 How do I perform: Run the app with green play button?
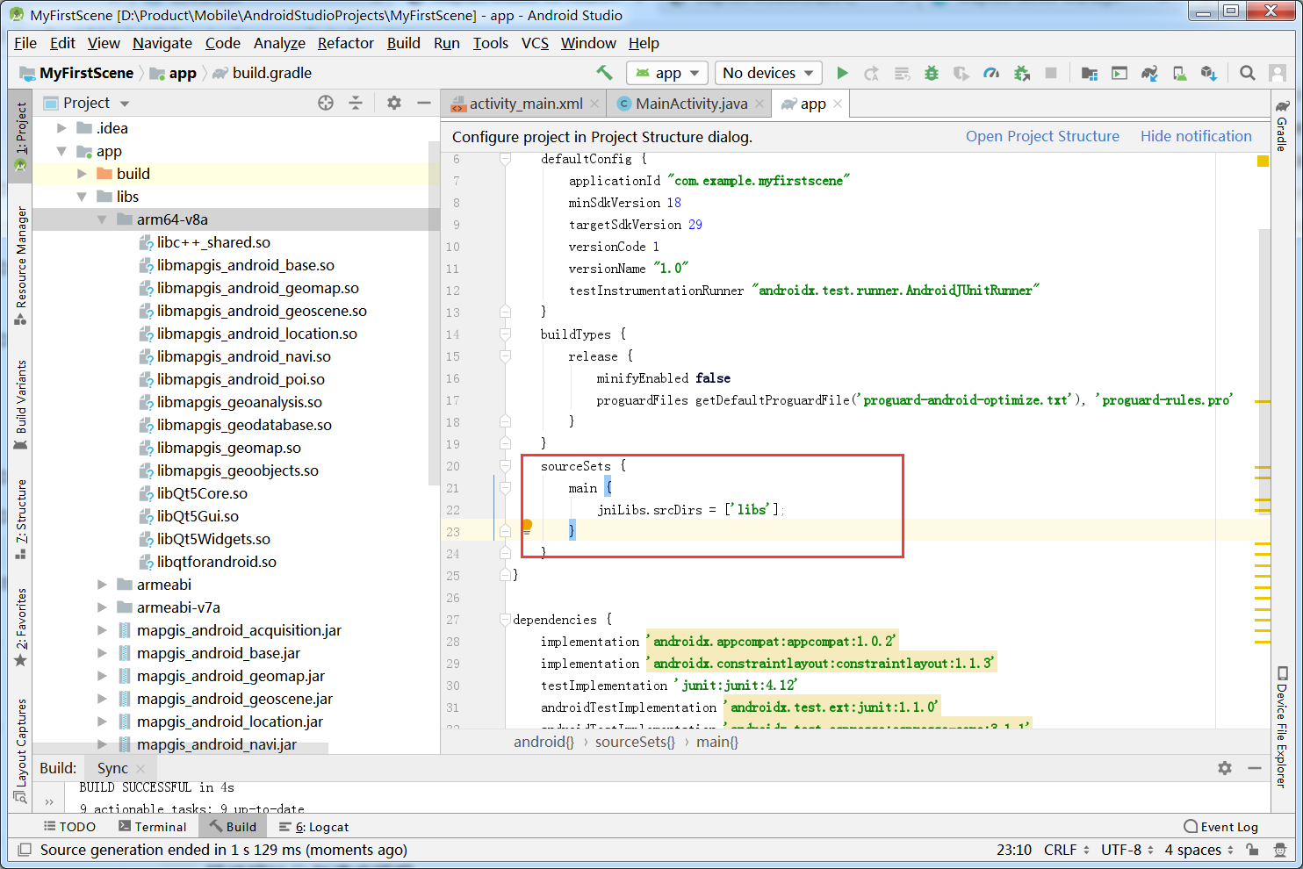(842, 73)
